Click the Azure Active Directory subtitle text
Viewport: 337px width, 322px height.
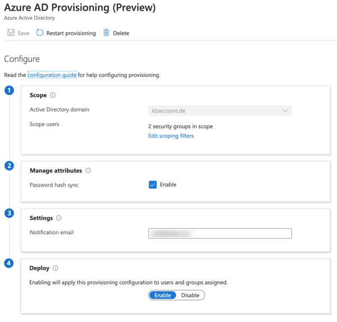(x=29, y=18)
